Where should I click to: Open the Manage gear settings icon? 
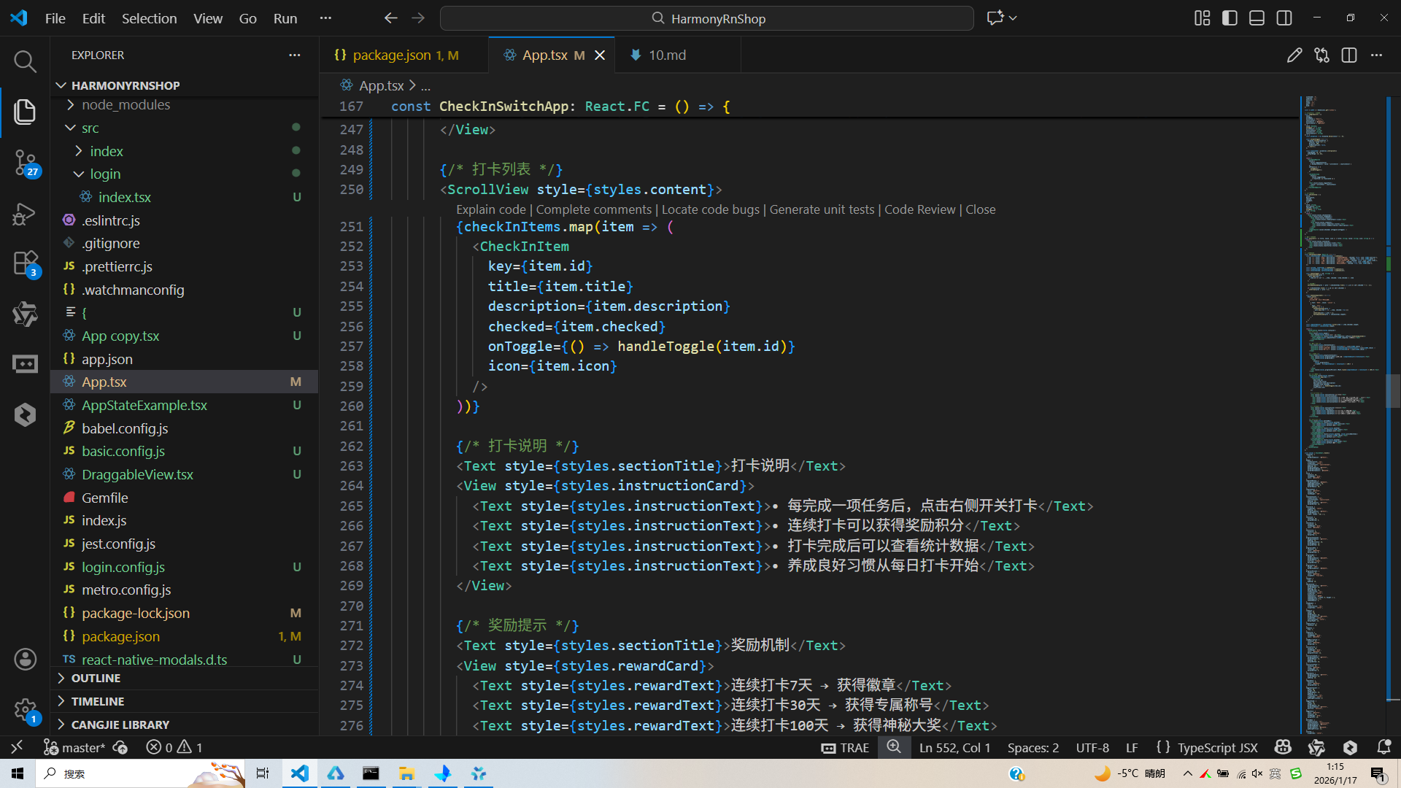click(x=25, y=709)
